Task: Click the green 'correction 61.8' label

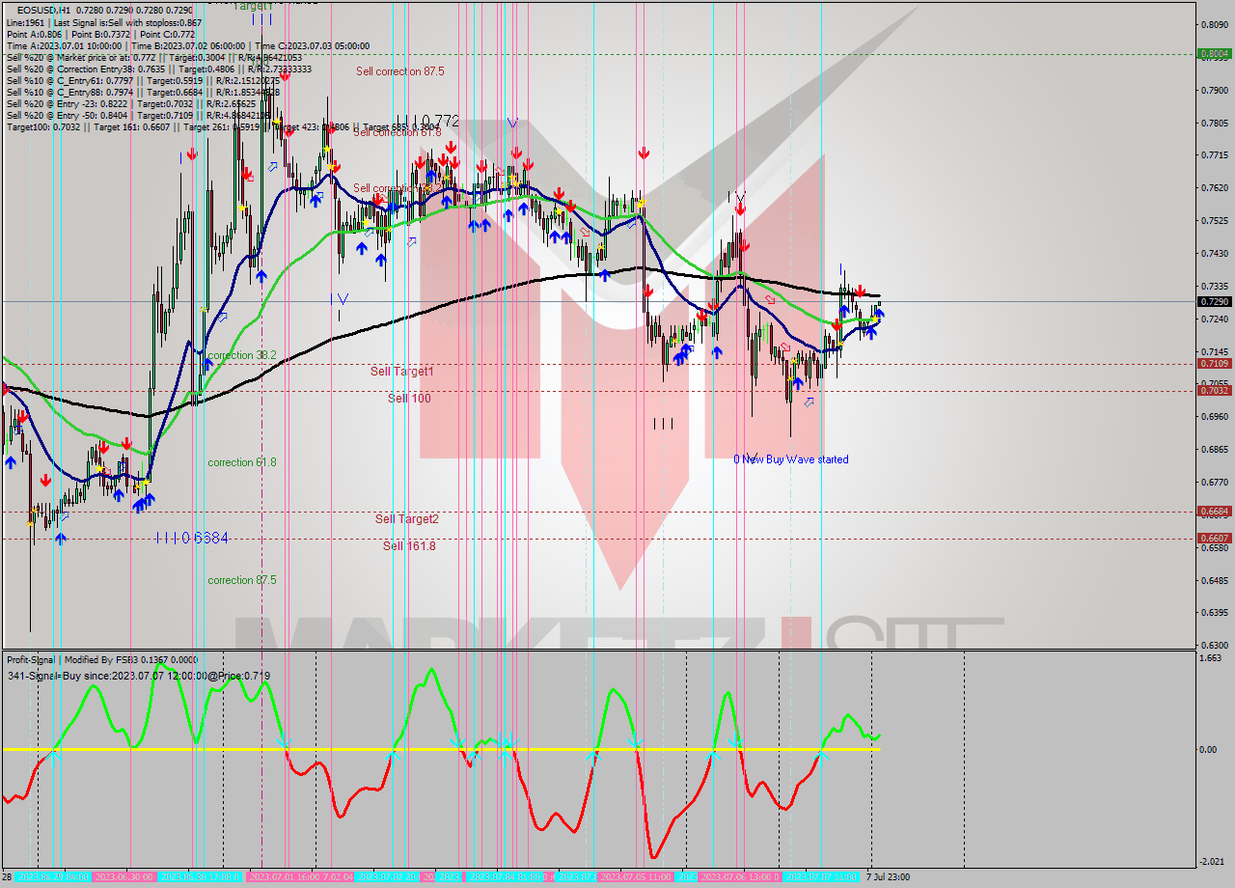Action: coord(242,462)
